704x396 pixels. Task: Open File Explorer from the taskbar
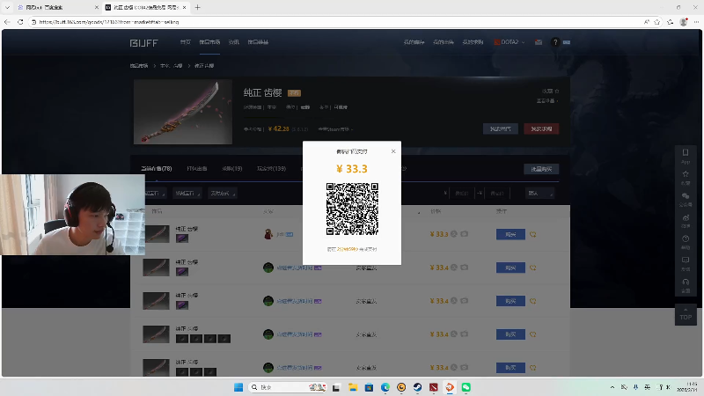(x=353, y=387)
